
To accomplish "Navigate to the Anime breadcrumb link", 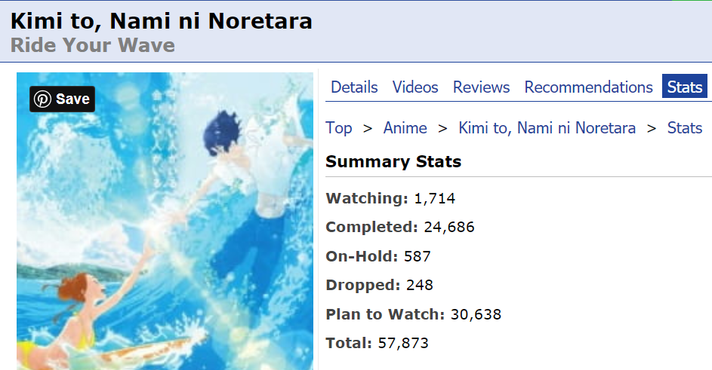I will pos(405,128).
